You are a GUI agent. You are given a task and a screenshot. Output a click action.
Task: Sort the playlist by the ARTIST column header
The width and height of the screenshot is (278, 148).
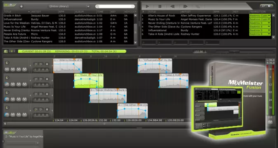pyautogui.click(x=196, y=12)
